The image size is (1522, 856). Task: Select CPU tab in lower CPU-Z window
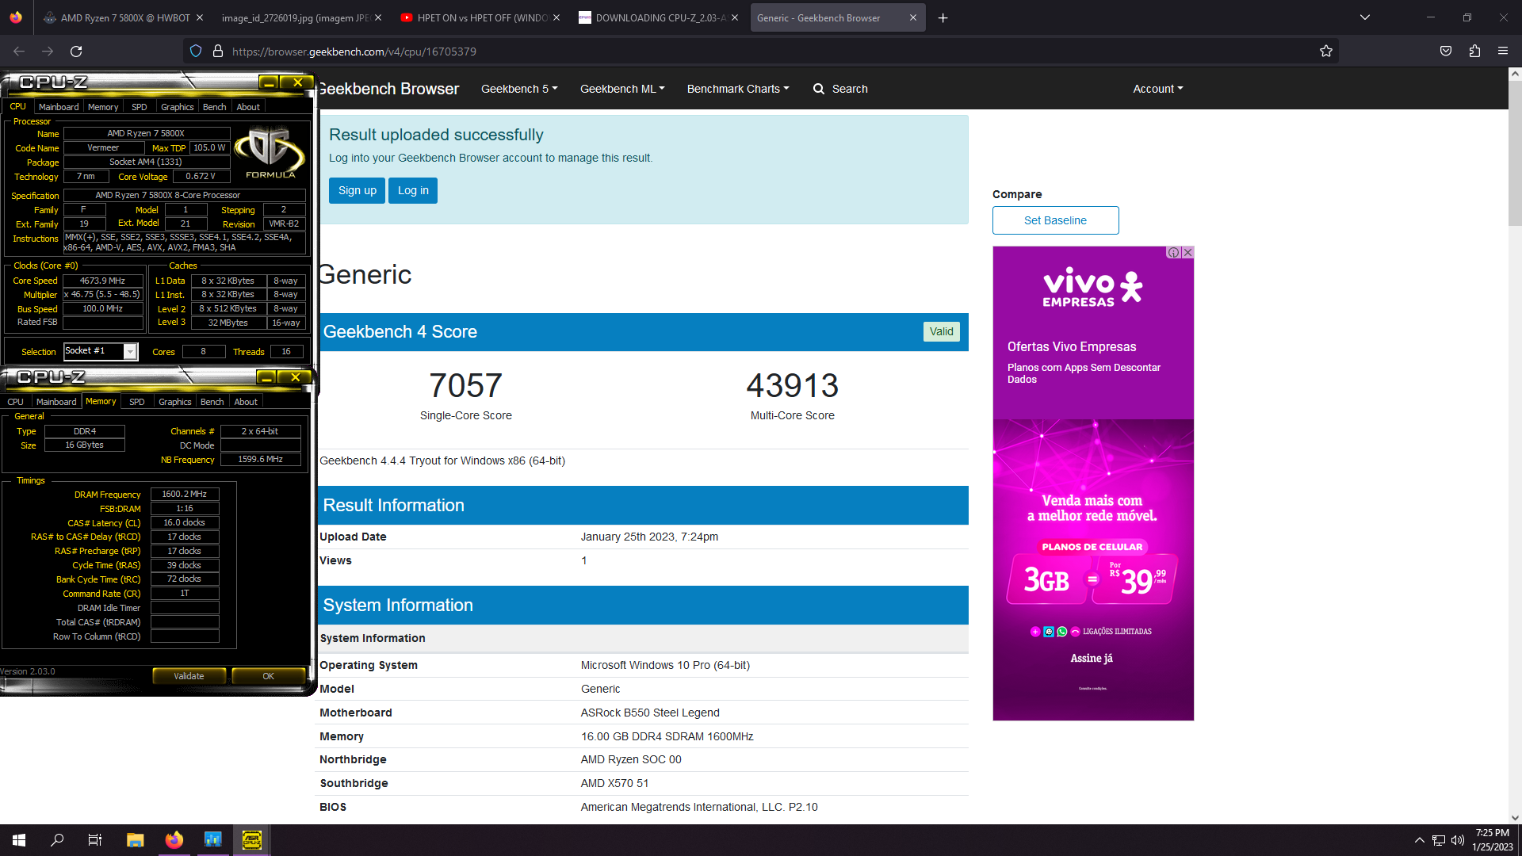click(x=16, y=402)
